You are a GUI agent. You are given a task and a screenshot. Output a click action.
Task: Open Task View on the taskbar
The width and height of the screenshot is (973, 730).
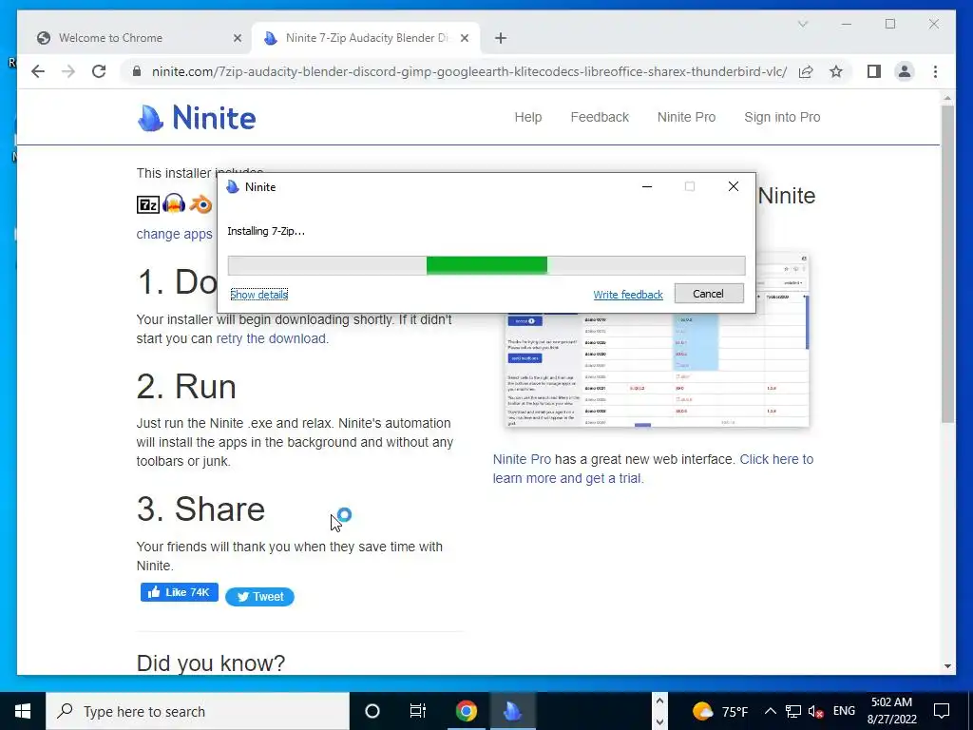click(418, 711)
